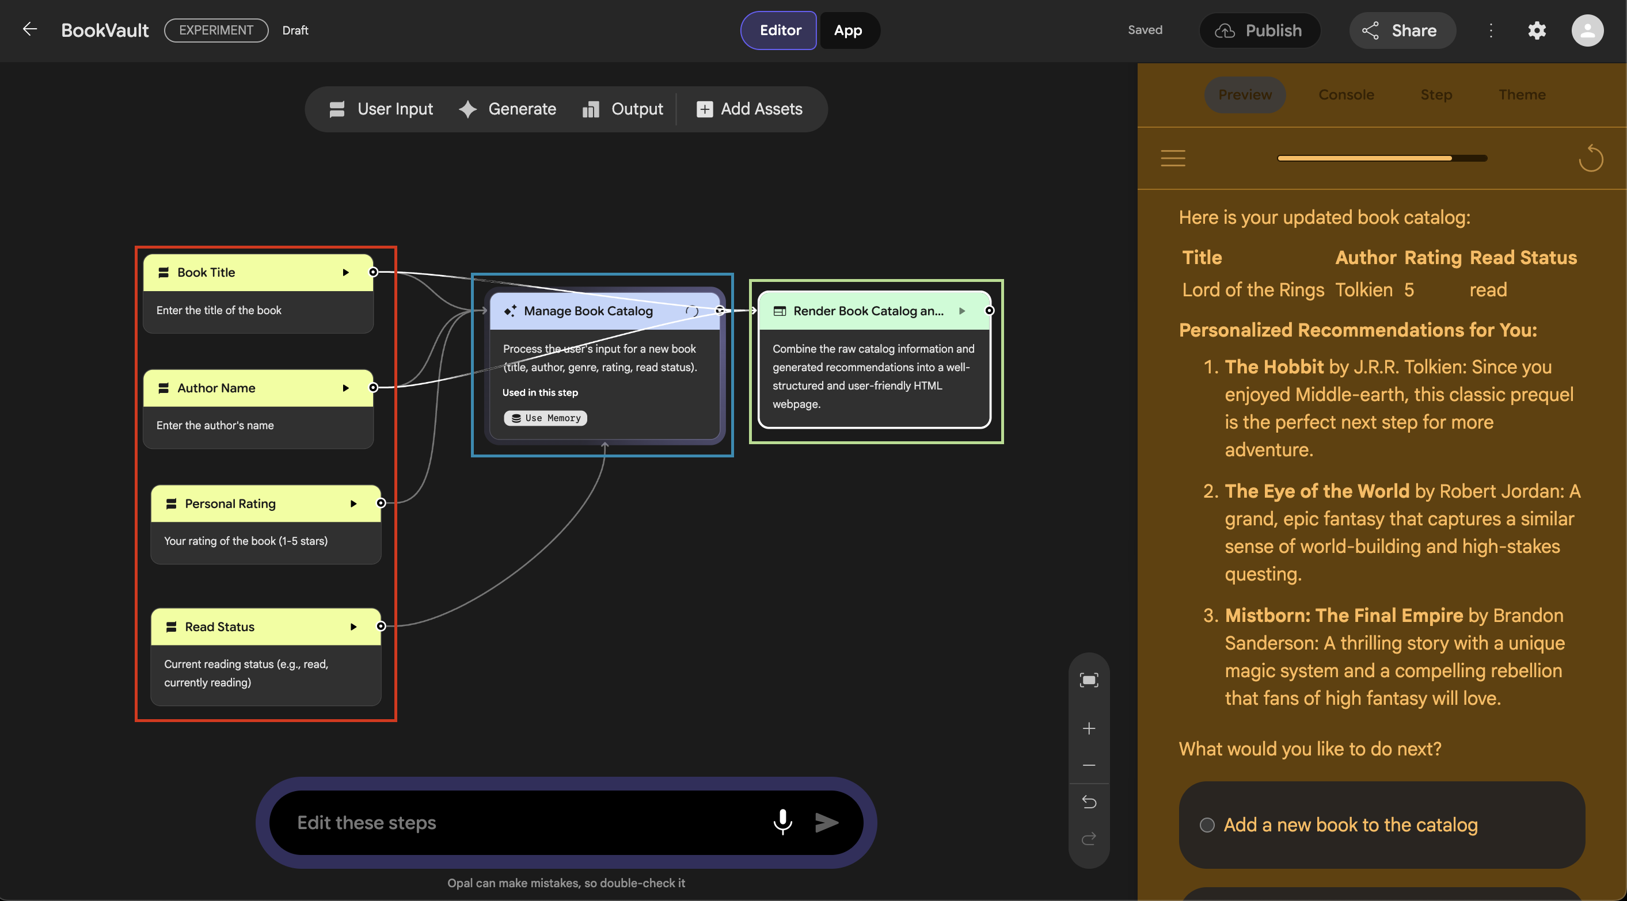
Task: Open the Theme tab in the preview panel
Action: 1522,95
